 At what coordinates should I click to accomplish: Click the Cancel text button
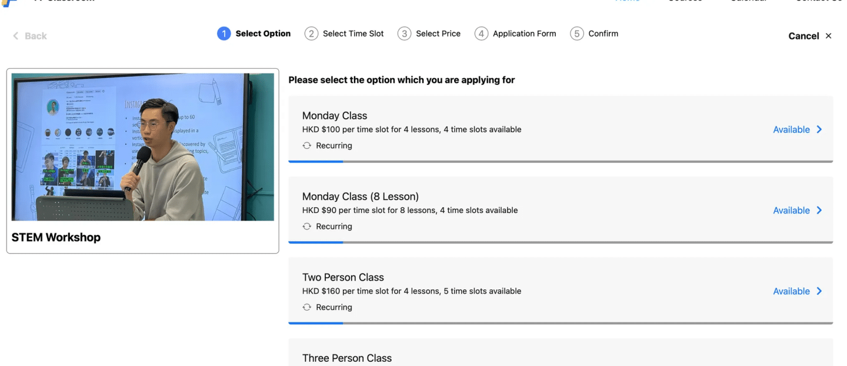[803, 36]
